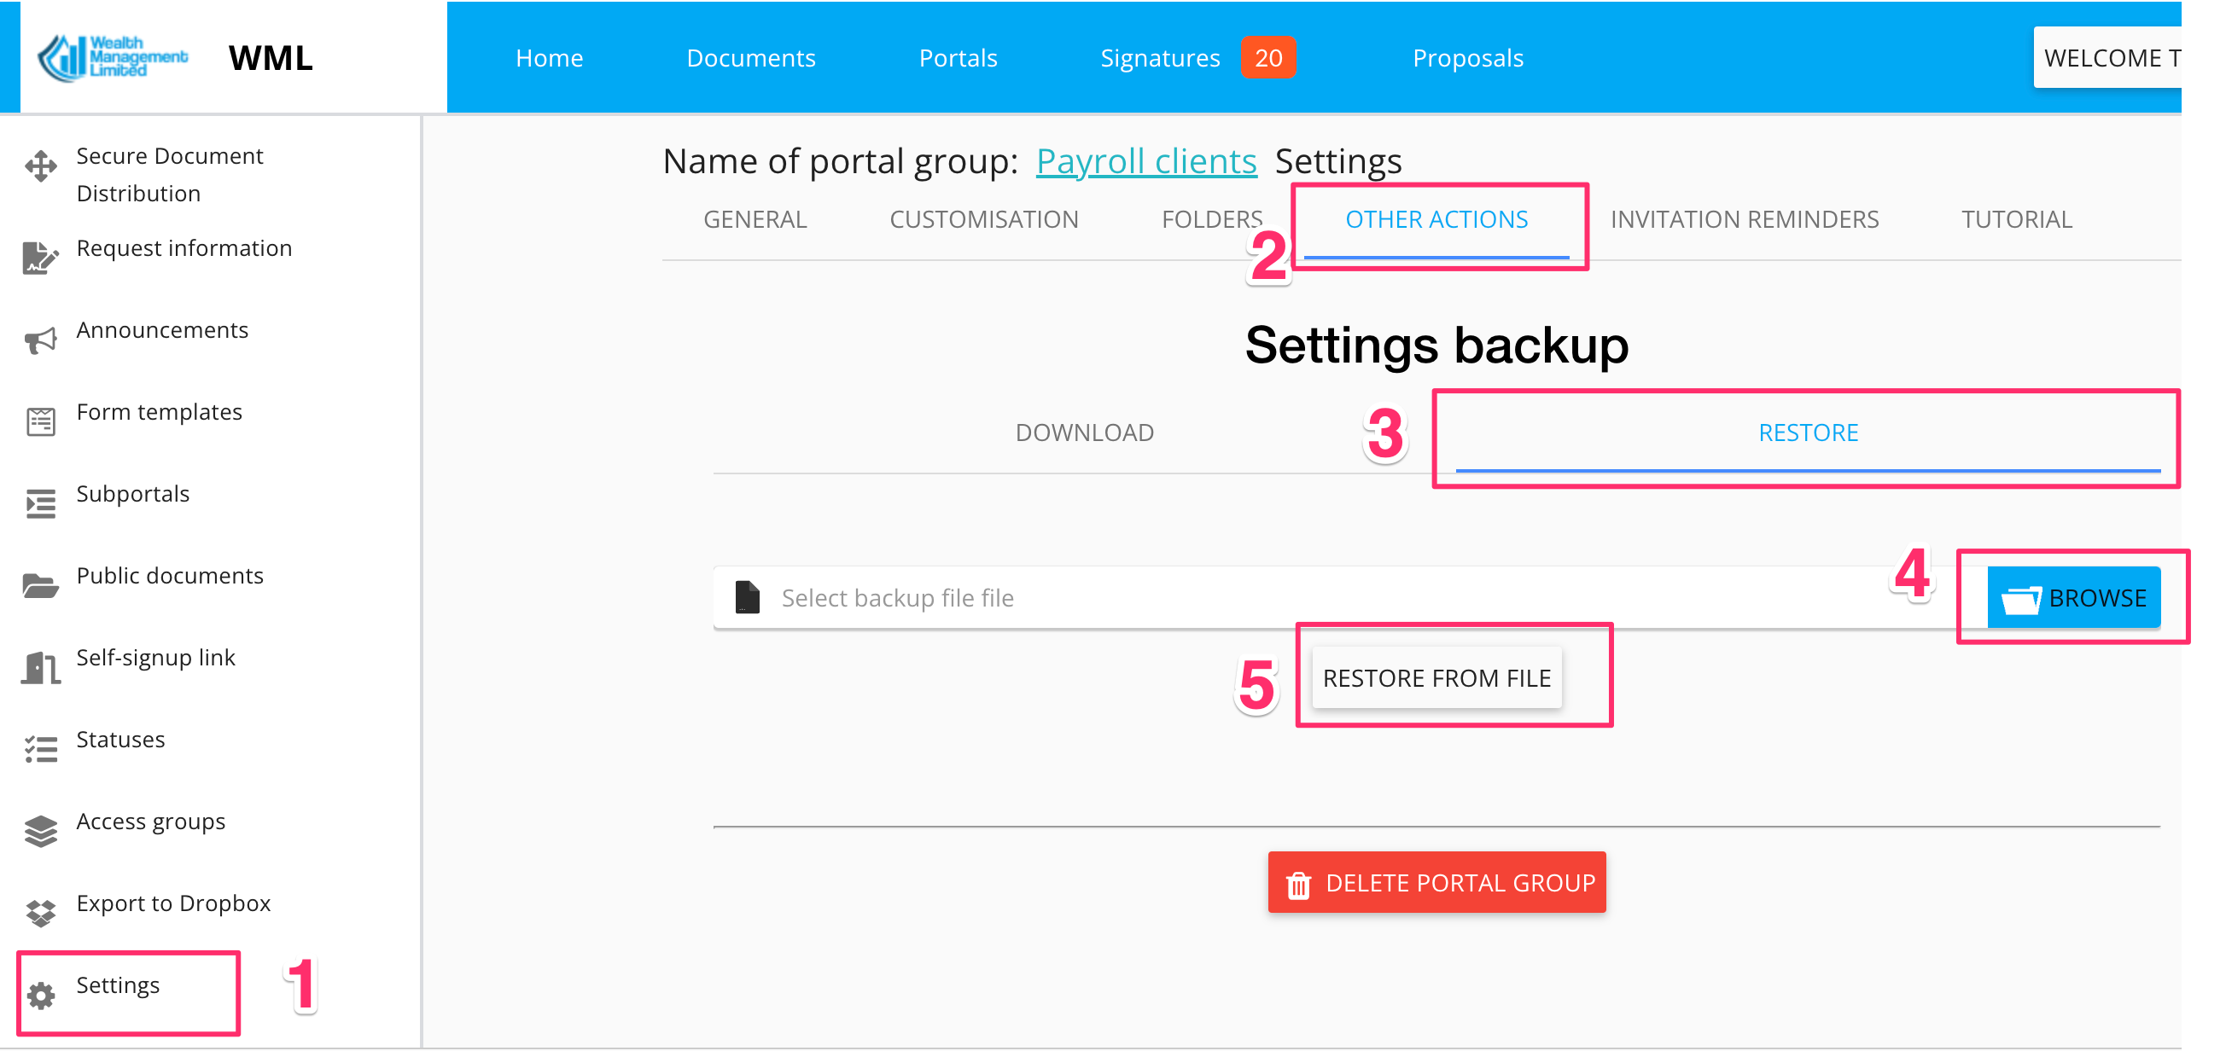Open the Payroll clients link
Image resolution: width=2226 pixels, height=1051 pixels.
click(x=1145, y=161)
